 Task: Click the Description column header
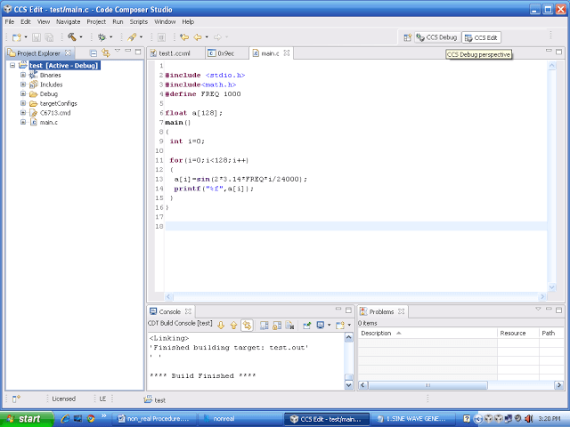[x=427, y=333]
